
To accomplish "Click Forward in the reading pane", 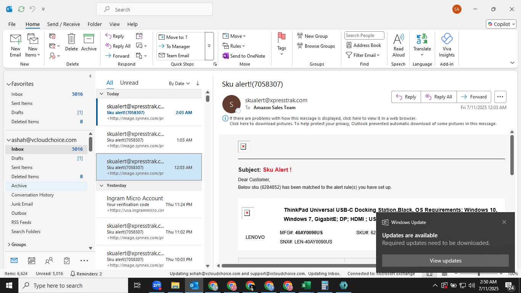I will point(474,97).
